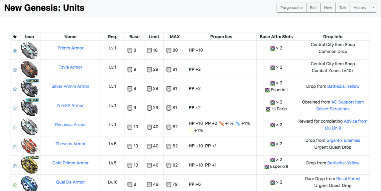381x191 pixels.
Task: Click the Qual De Armor unit icon
Action: (x=29, y=184)
